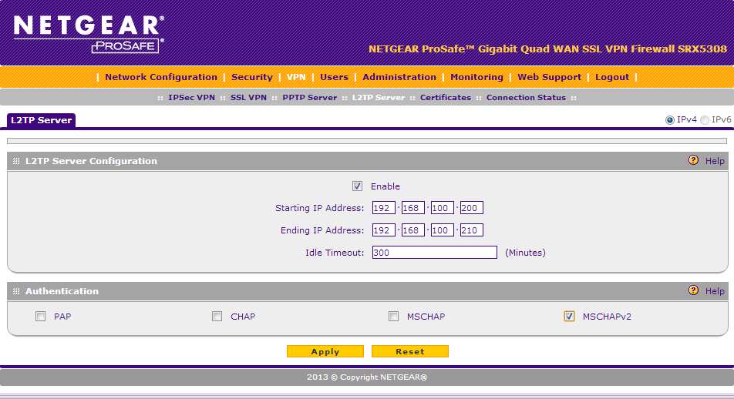Click Ending IP third octet field 100
Viewport: 734px width, 399px height.
443,230
